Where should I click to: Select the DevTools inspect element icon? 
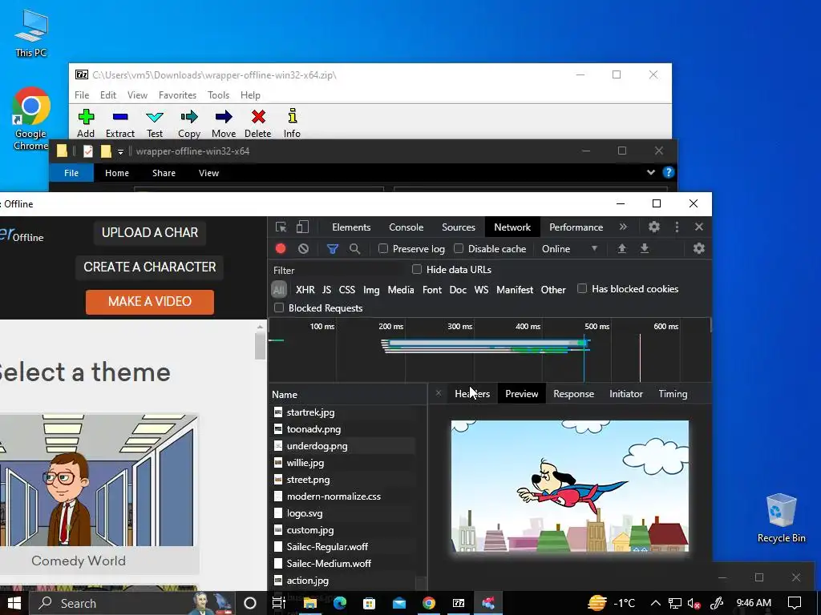point(281,227)
